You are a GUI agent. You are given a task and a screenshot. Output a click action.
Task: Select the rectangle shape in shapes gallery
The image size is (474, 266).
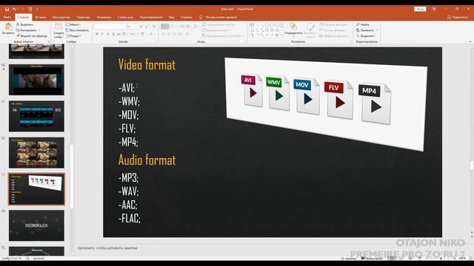click(267, 25)
